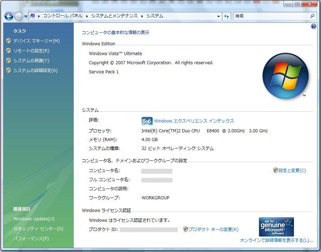Select コントロール パネル breadcrumb
This screenshot has width=321, height=252.
63,16
